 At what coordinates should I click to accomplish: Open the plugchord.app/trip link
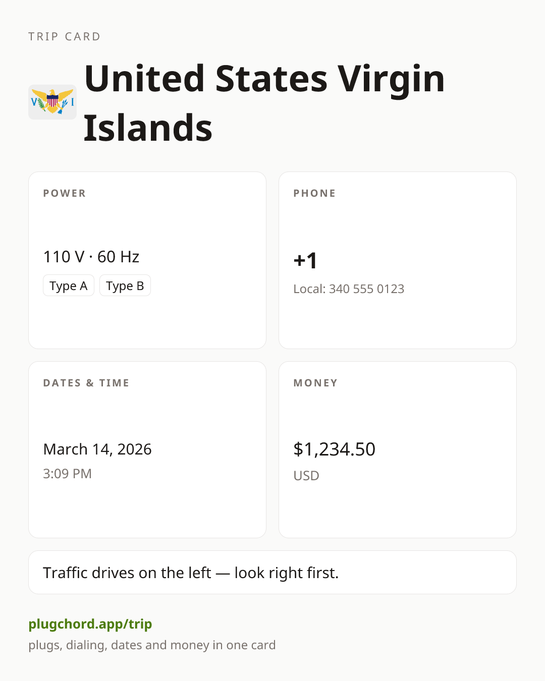coord(90,624)
